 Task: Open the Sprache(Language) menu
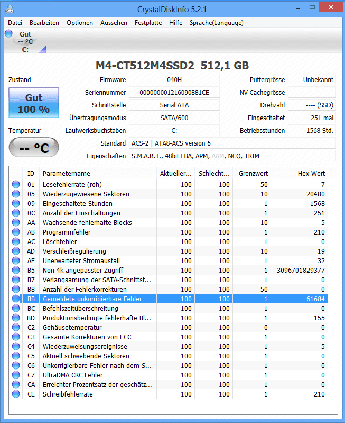coord(216,23)
